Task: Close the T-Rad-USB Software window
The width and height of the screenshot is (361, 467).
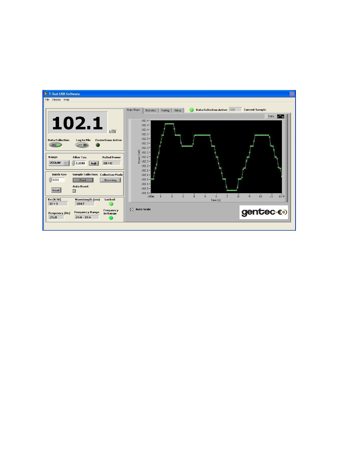Action: (x=292, y=94)
